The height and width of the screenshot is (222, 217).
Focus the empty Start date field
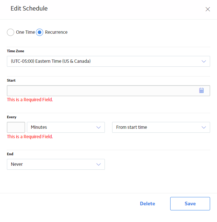pos(108,91)
